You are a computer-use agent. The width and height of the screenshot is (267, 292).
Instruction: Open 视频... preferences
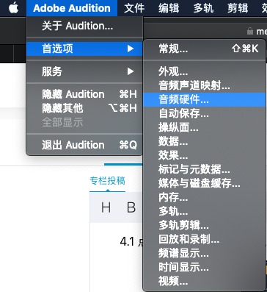click(204, 281)
